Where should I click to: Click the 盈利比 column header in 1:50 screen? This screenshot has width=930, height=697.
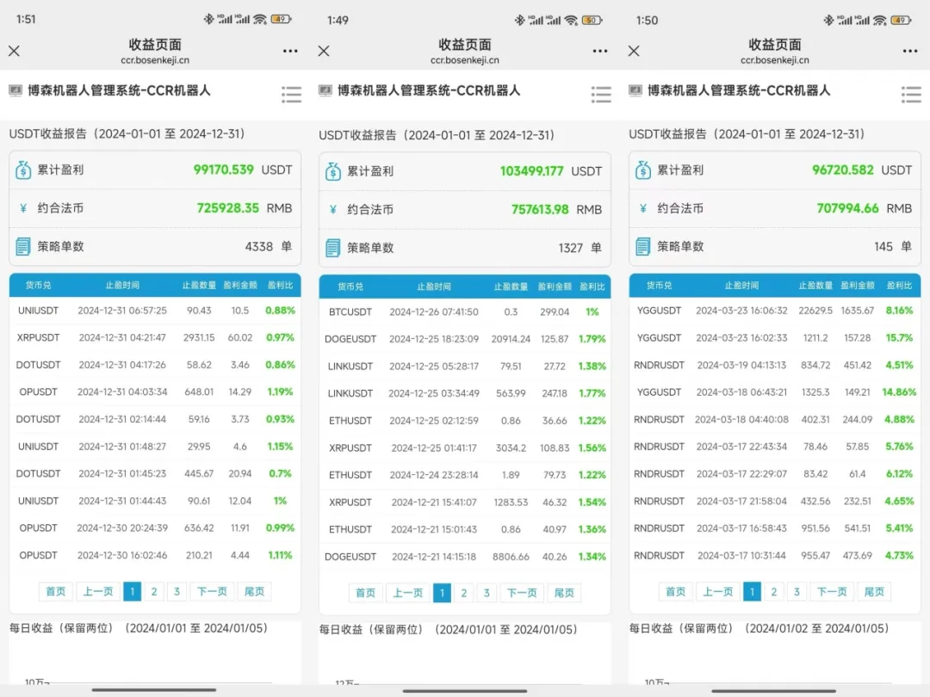tap(899, 285)
